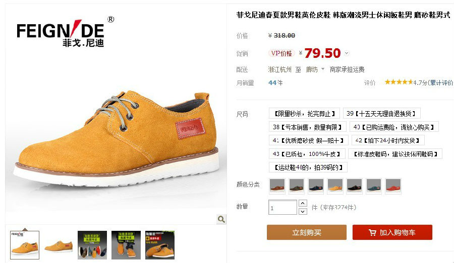Click the 立刻购买 buy now button
This screenshot has width=454, height=263.
point(307,232)
